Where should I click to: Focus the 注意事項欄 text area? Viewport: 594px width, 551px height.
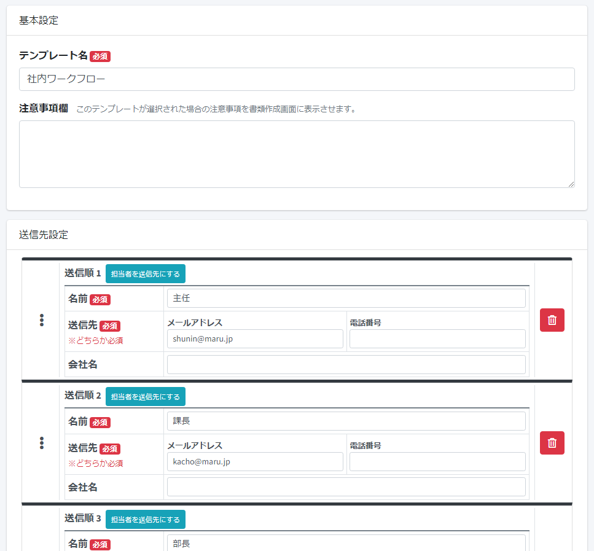pyautogui.click(x=297, y=154)
